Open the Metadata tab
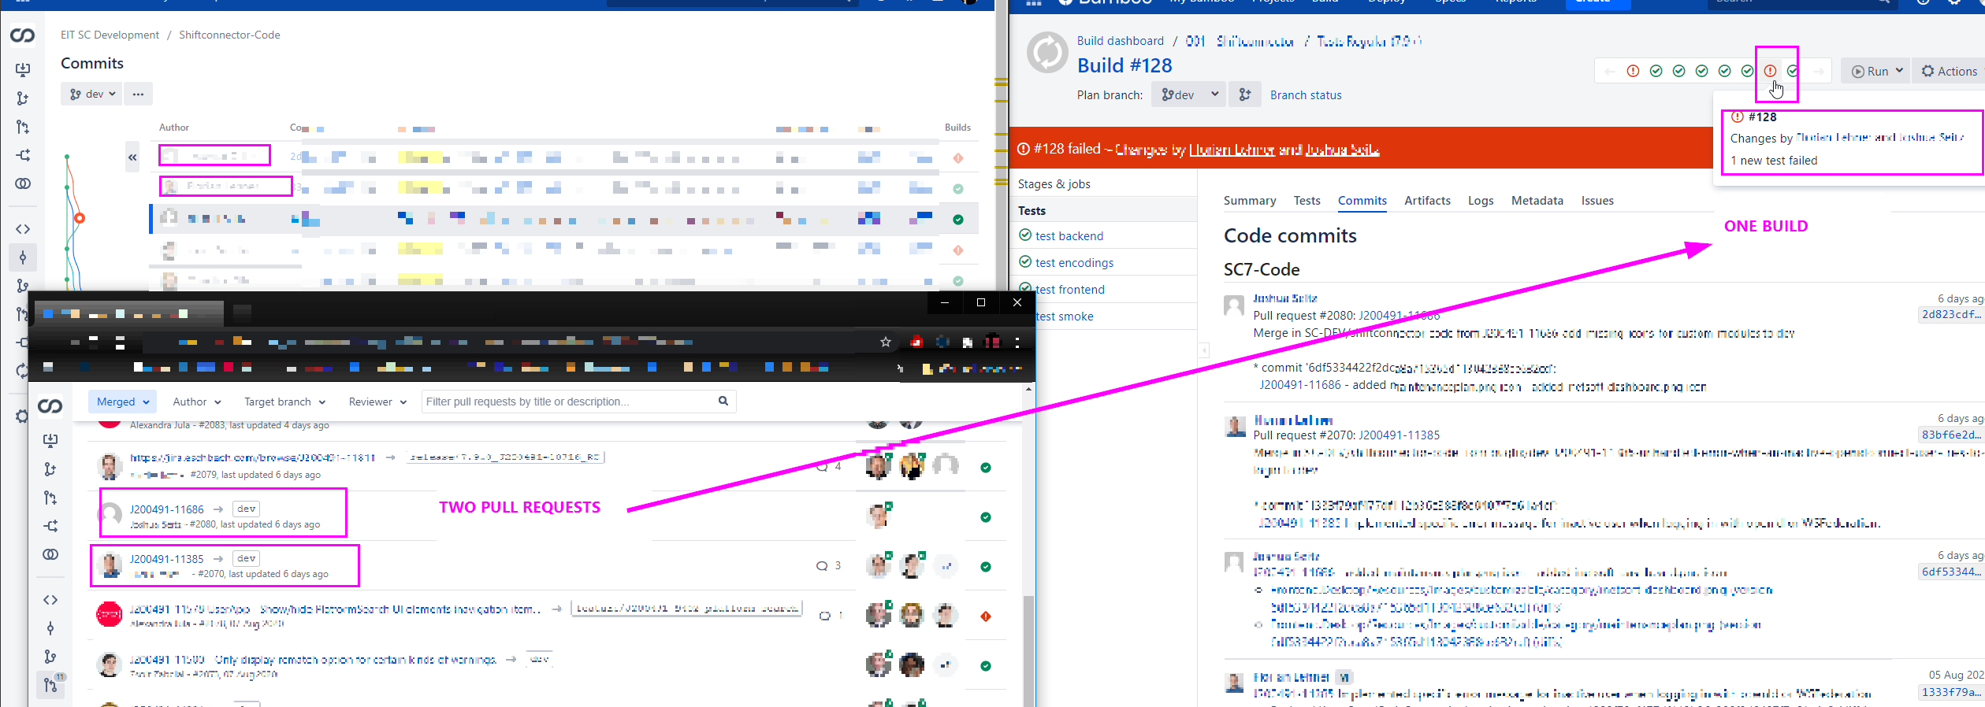 [x=1537, y=201]
